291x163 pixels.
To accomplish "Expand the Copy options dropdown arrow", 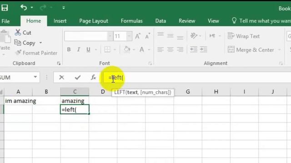I will (40, 43).
